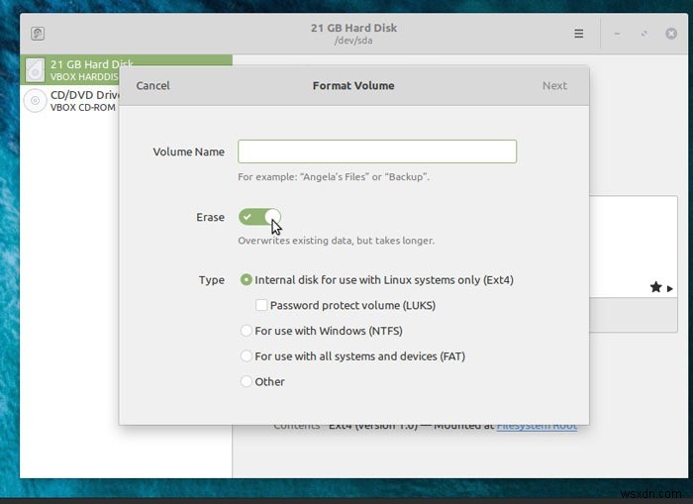The image size is (693, 504).
Task: Click the Erase label
Action: click(x=210, y=217)
